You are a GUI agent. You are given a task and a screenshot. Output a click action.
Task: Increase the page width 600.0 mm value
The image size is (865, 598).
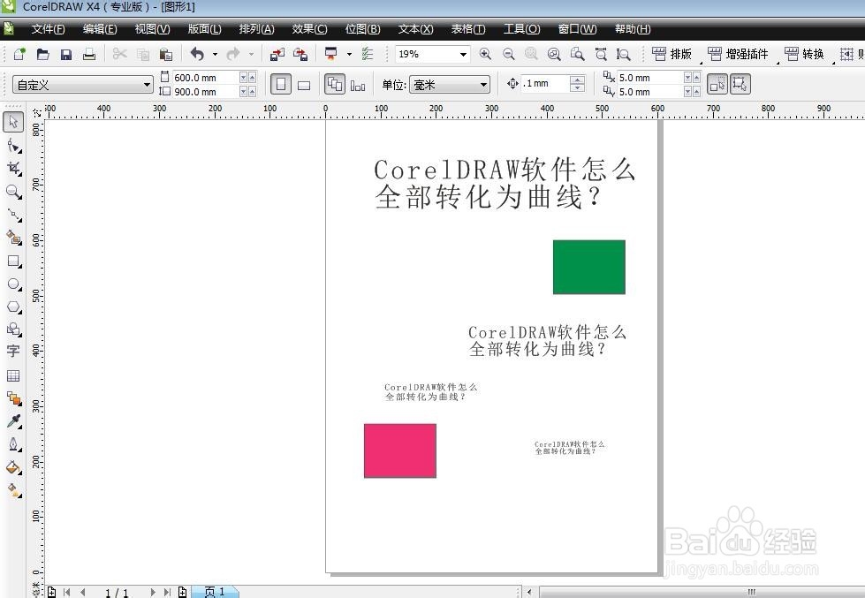click(252, 78)
